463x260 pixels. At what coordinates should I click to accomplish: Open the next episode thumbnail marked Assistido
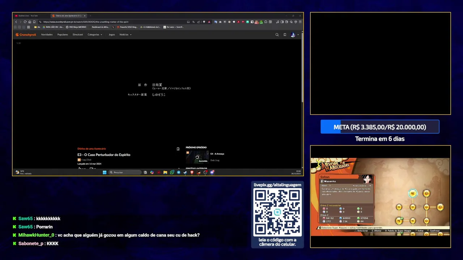tap(197, 157)
